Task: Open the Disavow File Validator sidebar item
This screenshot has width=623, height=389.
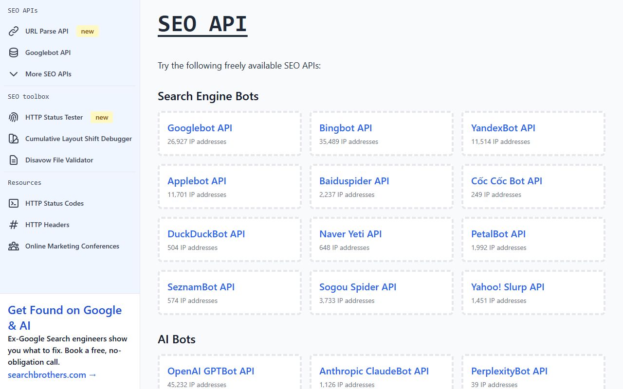Action: [x=70, y=160]
